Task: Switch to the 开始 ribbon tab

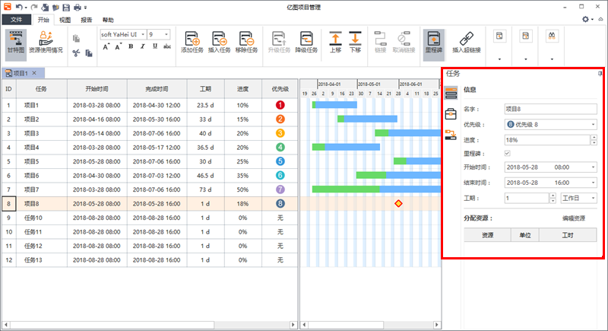Action: 43,20
